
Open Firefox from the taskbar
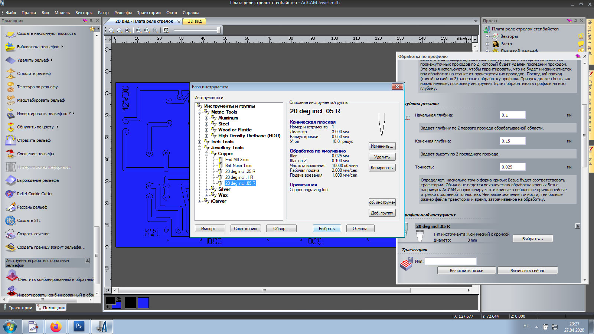tap(56, 327)
